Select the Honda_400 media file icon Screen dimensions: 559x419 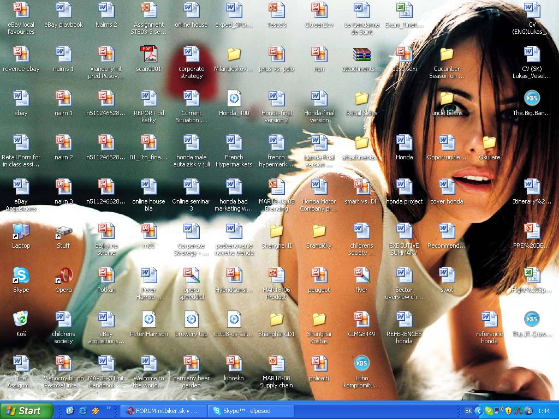click(234, 99)
